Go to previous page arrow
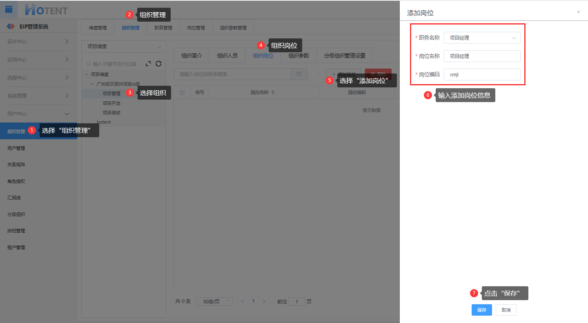The height and width of the screenshot is (323, 588). tap(243, 301)
